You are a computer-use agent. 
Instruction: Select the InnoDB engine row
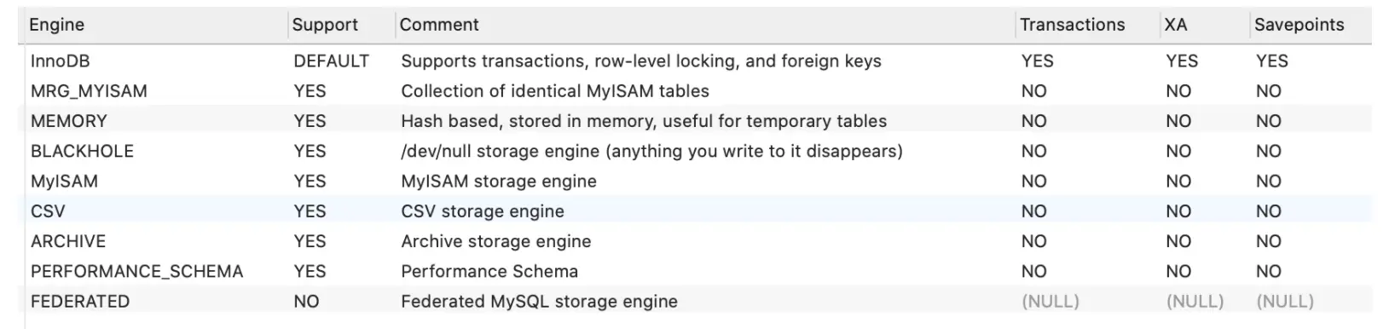point(695,61)
